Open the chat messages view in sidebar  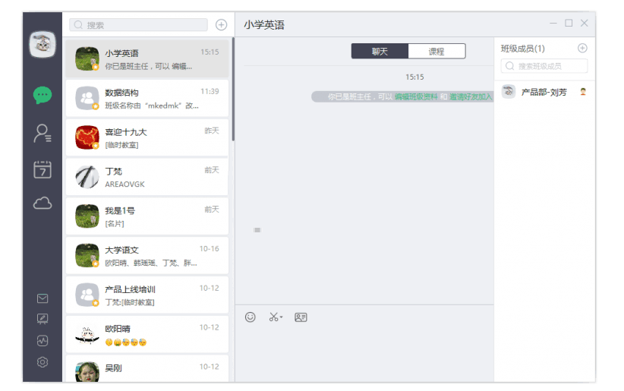pyautogui.click(x=43, y=95)
